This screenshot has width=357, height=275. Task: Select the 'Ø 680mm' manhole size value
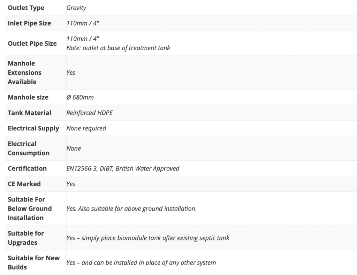[x=80, y=97]
